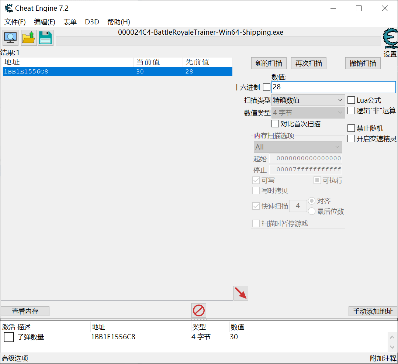
Task: Select the 对齐 radio option
Action: 312,201
